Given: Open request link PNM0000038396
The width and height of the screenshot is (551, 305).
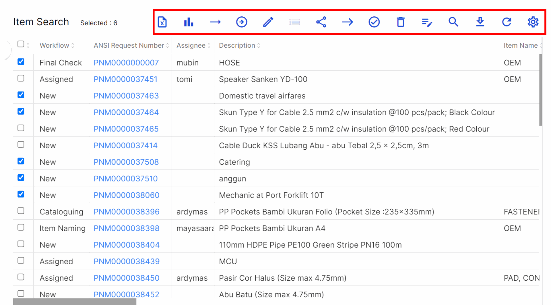Looking at the screenshot, I should (x=126, y=212).
